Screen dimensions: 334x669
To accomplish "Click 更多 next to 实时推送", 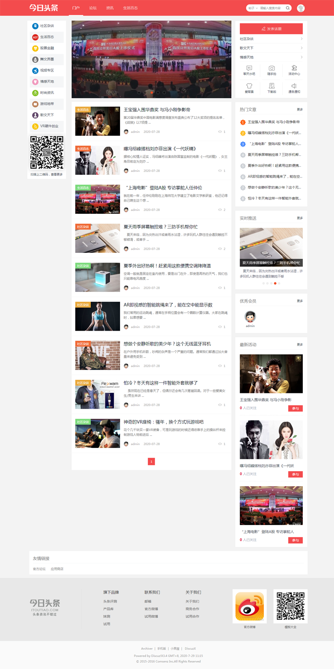I will 300,218.
